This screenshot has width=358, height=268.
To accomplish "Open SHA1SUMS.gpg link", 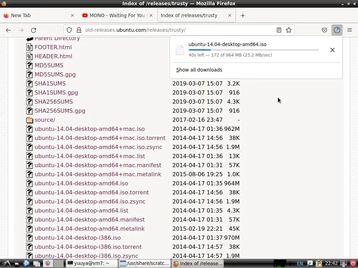I will (x=56, y=92).
